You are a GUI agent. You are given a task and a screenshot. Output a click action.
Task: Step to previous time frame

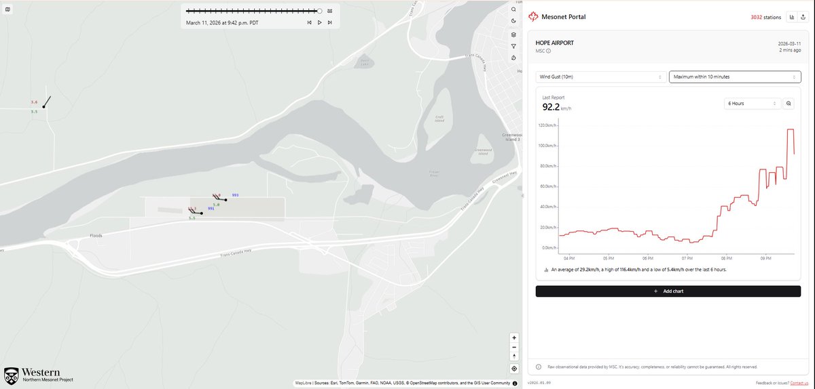(x=310, y=22)
